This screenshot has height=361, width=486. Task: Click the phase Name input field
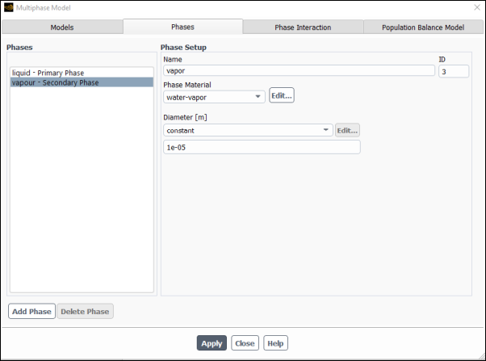[299, 71]
